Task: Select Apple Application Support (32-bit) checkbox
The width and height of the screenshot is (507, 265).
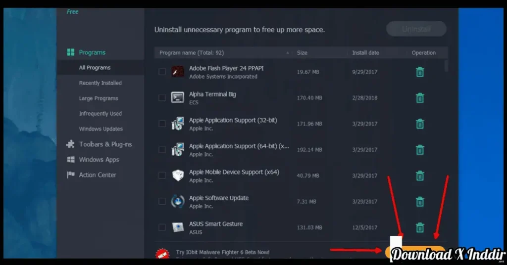Action: point(162,124)
